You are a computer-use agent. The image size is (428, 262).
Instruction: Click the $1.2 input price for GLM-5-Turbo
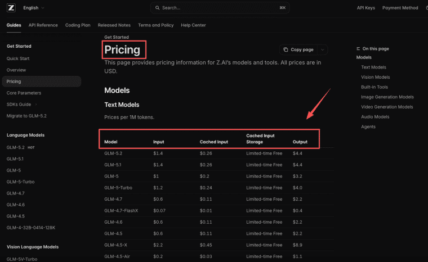click(x=158, y=188)
